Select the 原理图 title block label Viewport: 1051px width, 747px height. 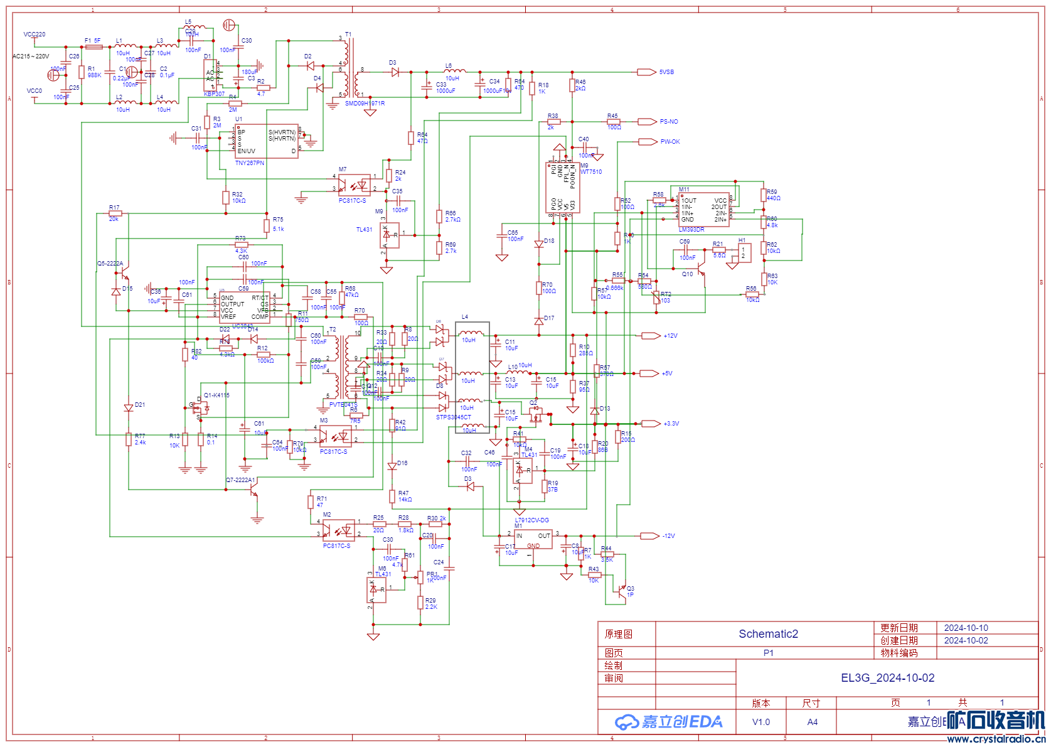pyautogui.click(x=619, y=634)
